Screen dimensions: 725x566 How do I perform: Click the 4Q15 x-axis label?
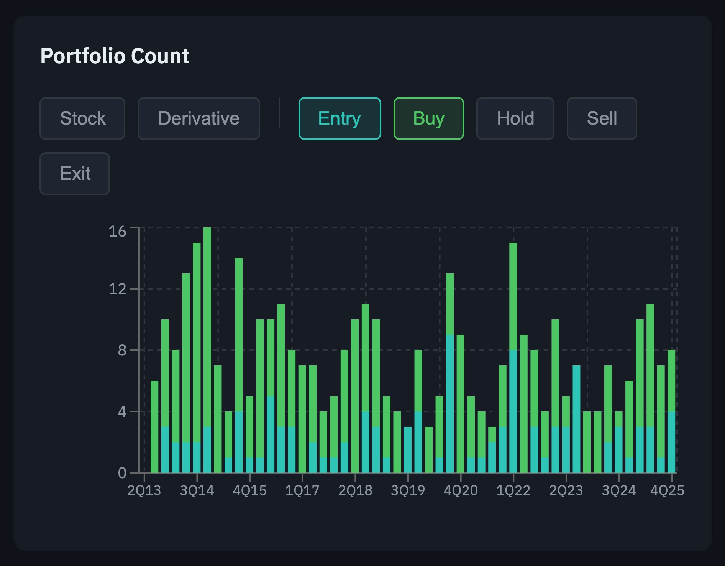click(250, 490)
